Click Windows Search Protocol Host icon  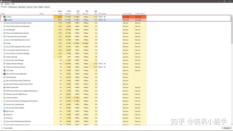click(5, 84)
